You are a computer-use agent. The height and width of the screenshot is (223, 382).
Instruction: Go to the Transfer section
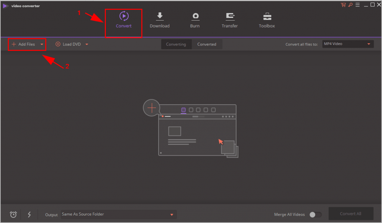coord(229,20)
